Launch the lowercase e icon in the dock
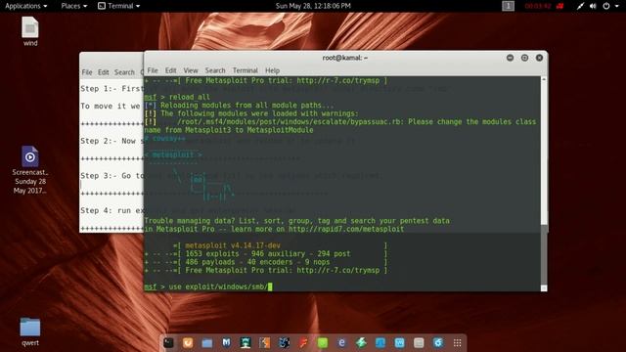This screenshot has height=352, width=626. click(341, 343)
